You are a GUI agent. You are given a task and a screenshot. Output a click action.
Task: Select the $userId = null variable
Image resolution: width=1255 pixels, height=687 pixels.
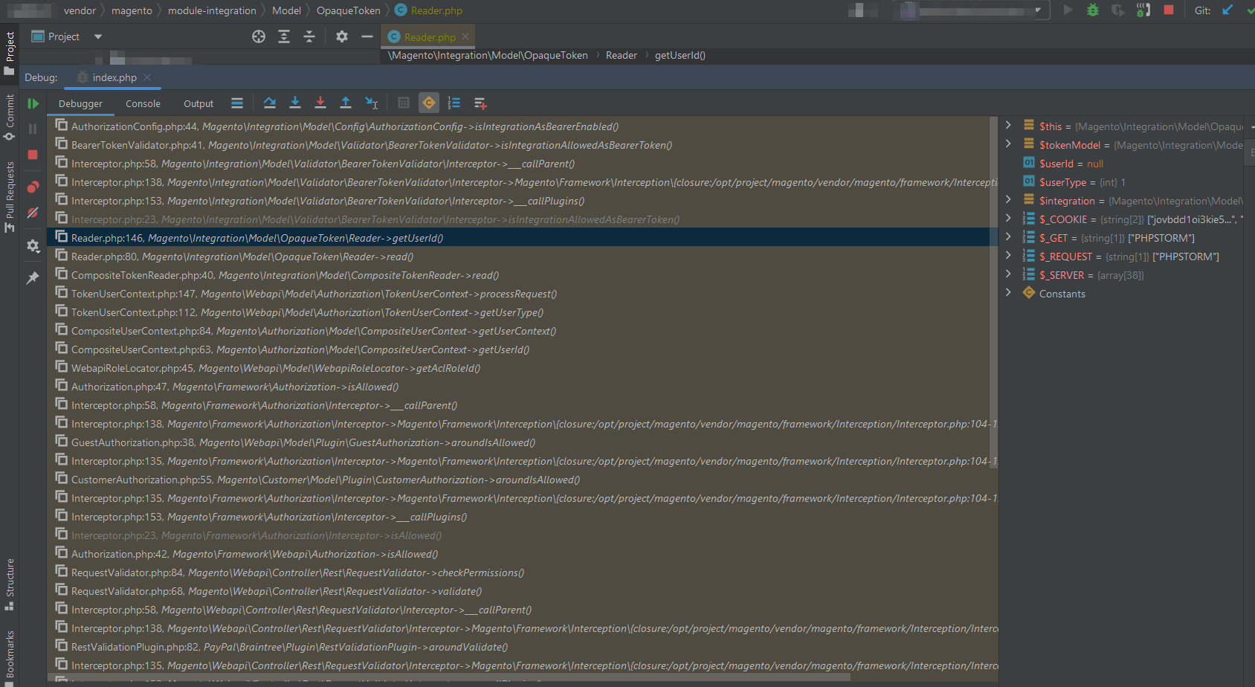pyautogui.click(x=1071, y=164)
